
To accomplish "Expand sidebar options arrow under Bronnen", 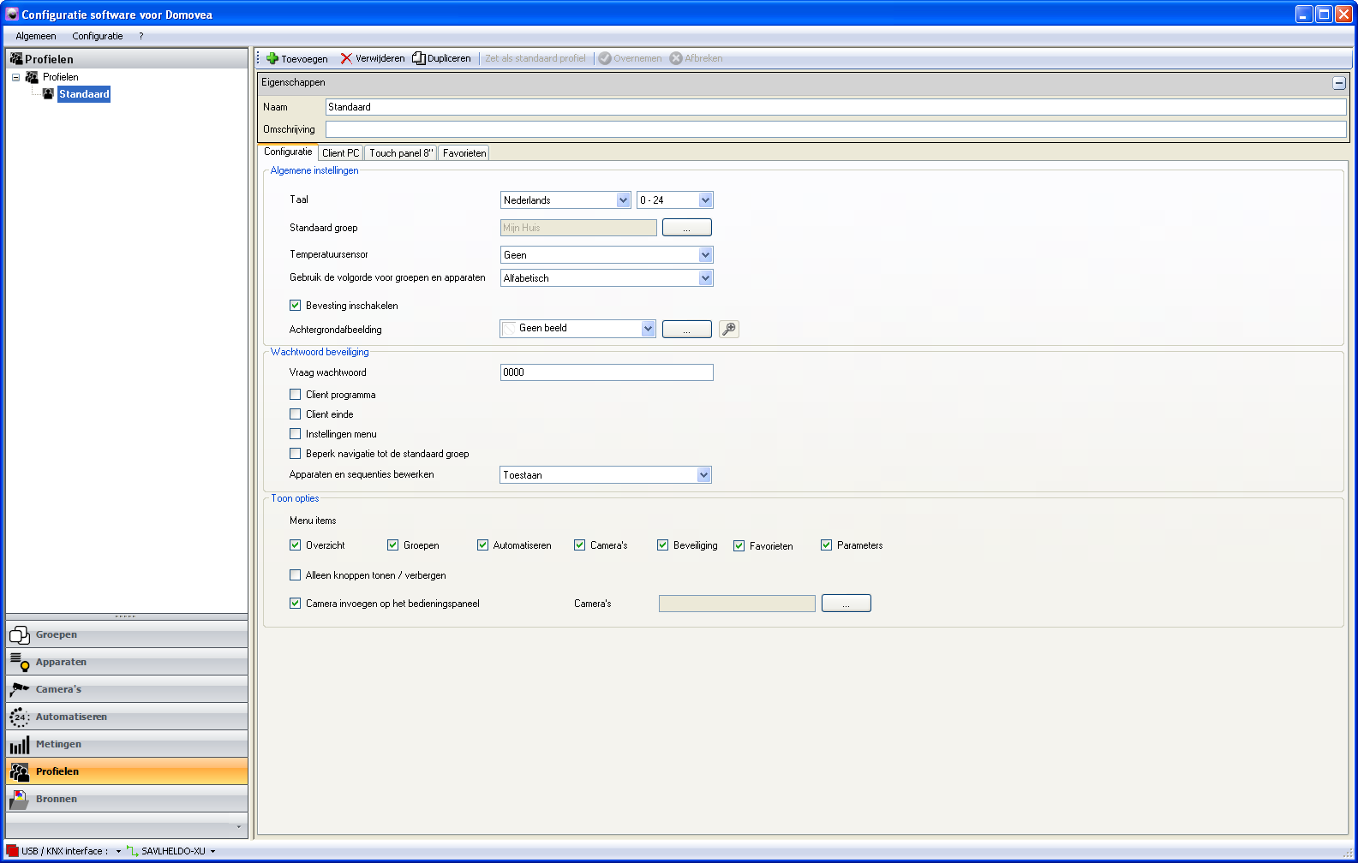I will click(238, 827).
